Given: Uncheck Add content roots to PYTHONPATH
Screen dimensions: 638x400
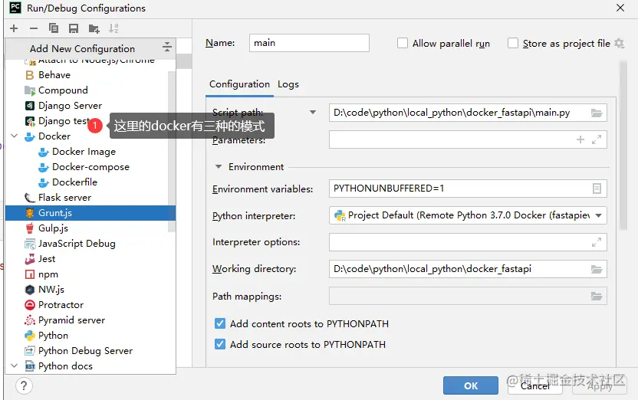Looking at the screenshot, I should point(220,323).
